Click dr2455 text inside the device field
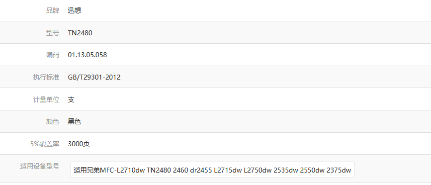The height and width of the screenshot is (185, 431). (201, 170)
